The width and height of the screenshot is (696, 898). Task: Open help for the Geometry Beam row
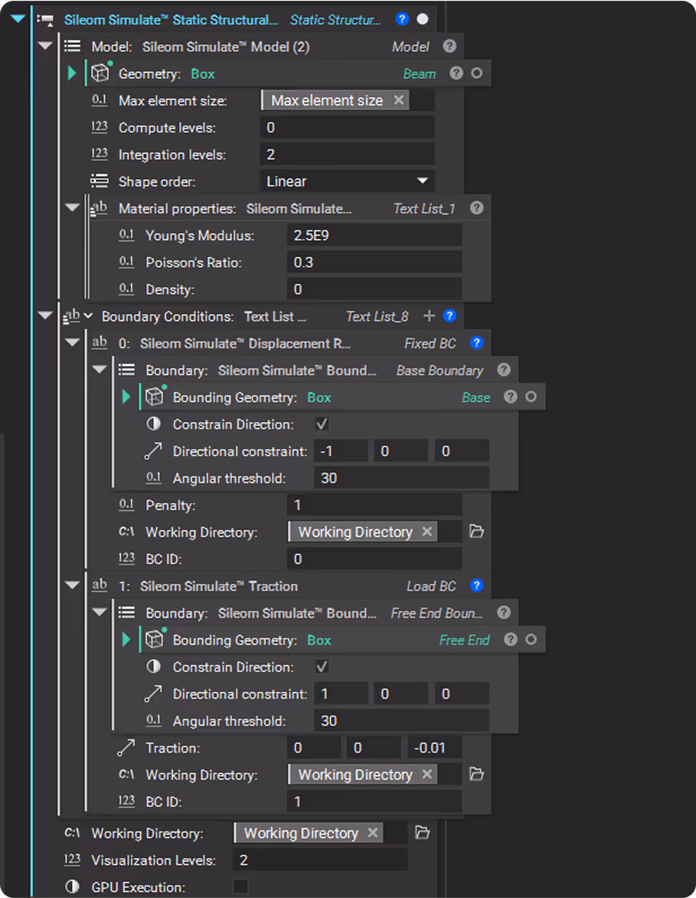click(456, 73)
